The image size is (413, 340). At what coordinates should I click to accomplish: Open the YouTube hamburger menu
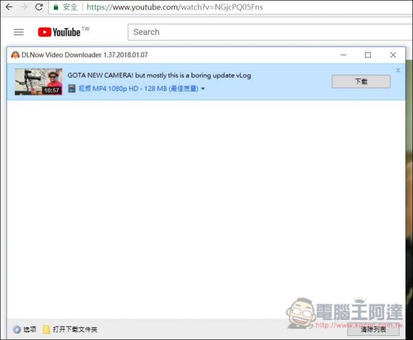[x=19, y=32]
